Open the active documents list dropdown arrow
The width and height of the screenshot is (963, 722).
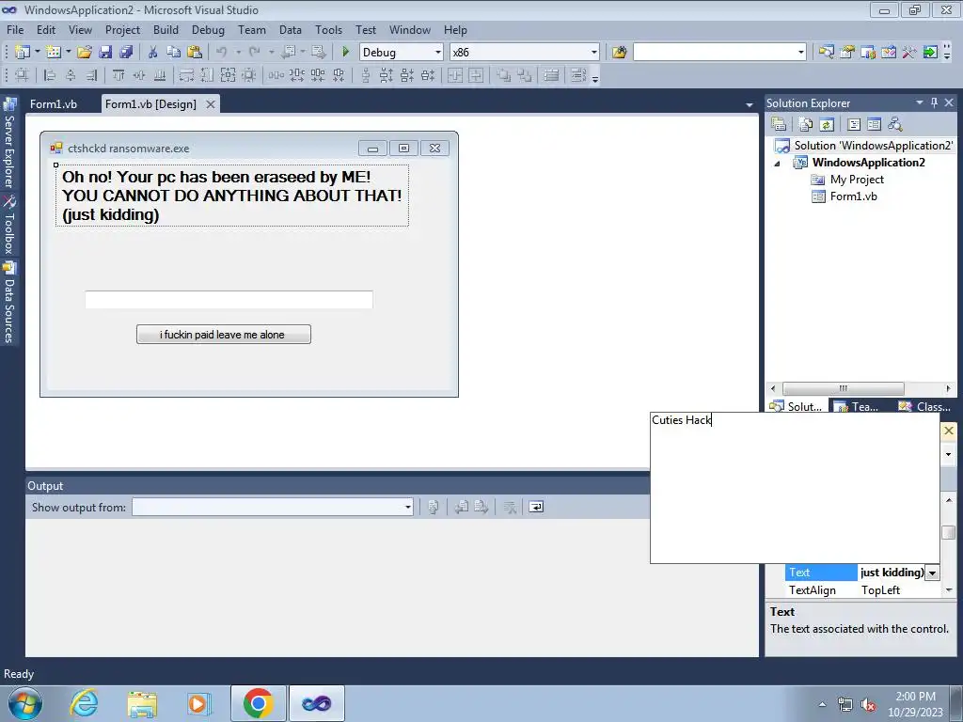750,105
